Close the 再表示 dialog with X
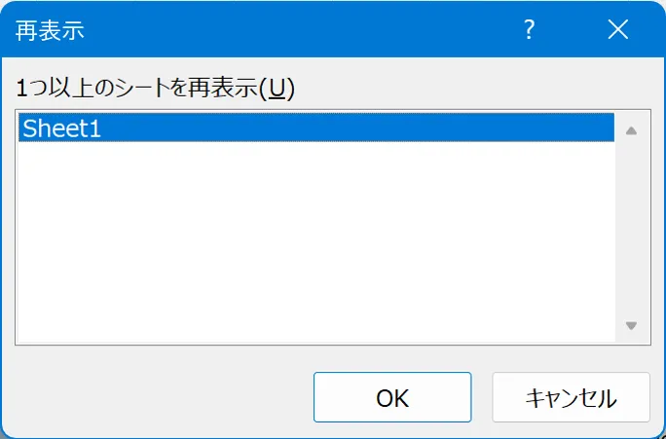666x439 pixels. tap(618, 30)
